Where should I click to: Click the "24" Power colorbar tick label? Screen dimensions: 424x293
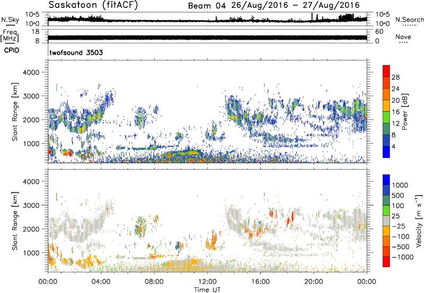(x=395, y=89)
